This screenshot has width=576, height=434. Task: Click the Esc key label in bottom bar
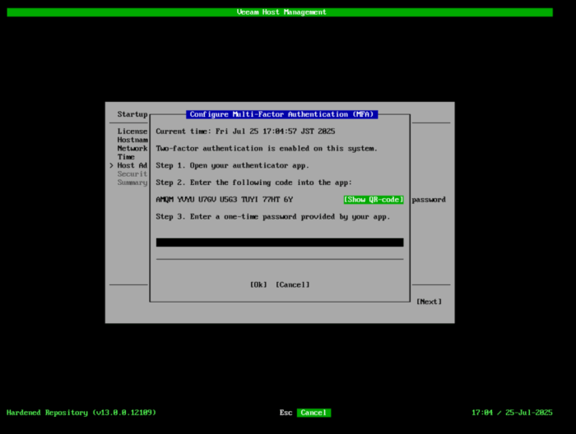tap(286, 413)
